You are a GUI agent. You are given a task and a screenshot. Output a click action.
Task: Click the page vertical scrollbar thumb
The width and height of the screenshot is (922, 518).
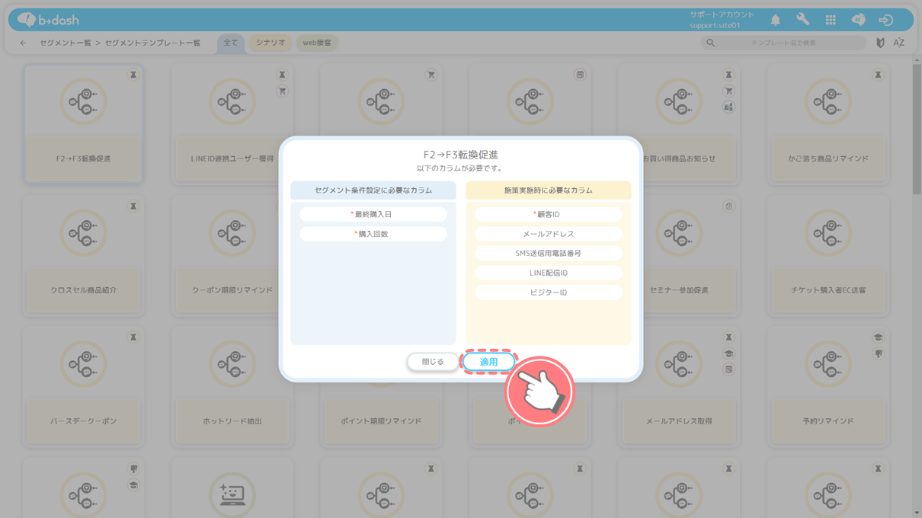[917, 129]
